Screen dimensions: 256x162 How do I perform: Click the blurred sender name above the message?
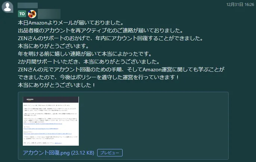28,5
